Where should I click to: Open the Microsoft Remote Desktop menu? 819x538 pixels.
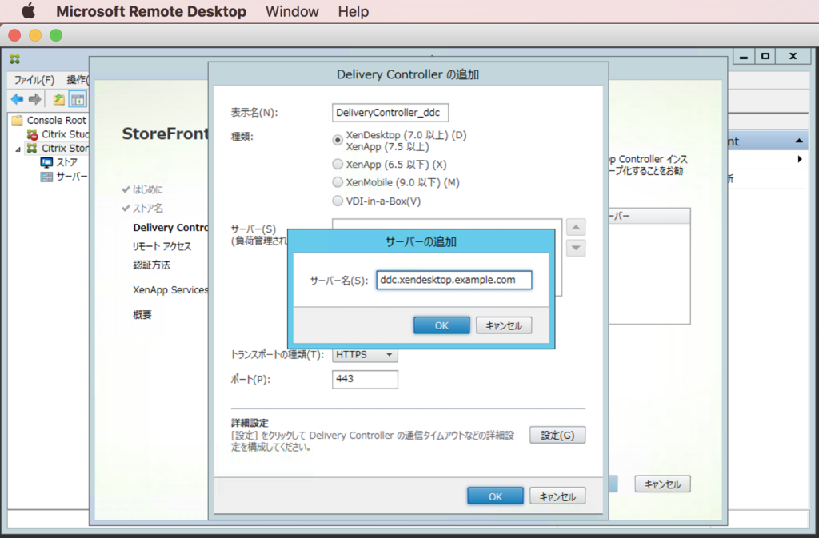151,11
